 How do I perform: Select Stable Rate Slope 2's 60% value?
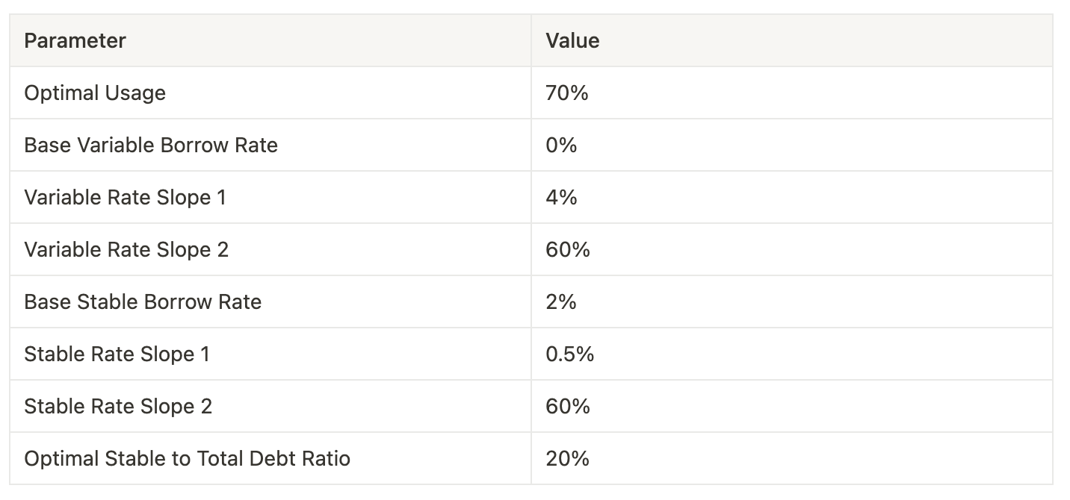point(792,406)
